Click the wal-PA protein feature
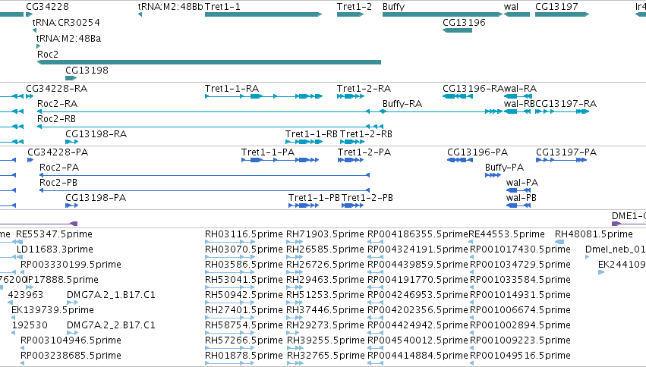 coord(518,190)
